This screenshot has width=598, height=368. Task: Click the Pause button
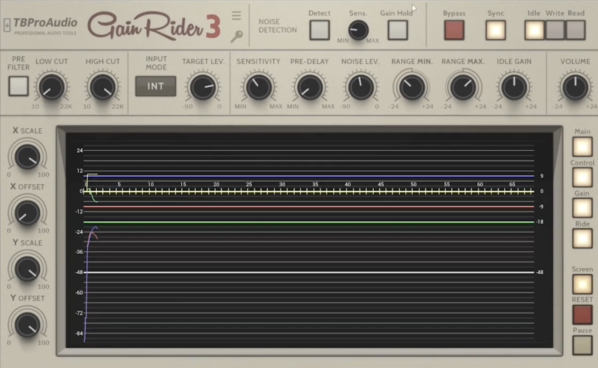click(x=582, y=345)
